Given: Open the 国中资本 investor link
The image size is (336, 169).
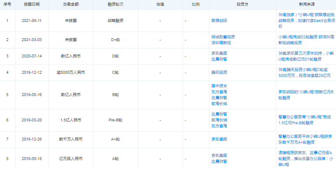Looking at the screenshot, I should point(219,86).
